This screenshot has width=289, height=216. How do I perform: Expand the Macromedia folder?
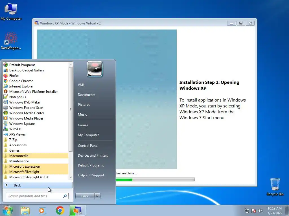pyautogui.click(x=36, y=156)
